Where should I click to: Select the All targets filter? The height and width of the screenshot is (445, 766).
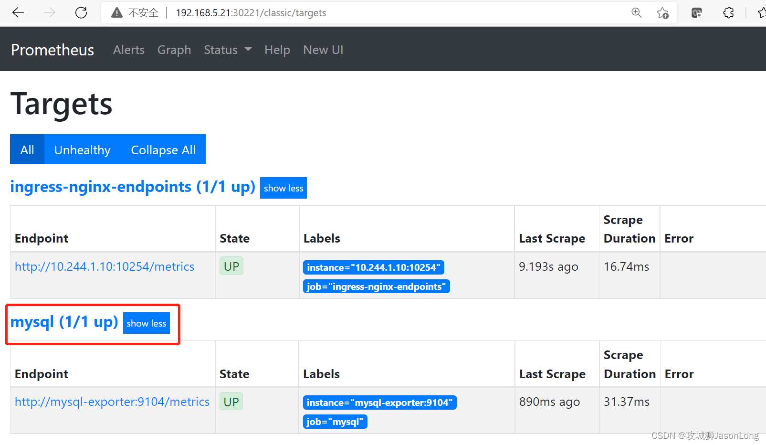pos(27,149)
